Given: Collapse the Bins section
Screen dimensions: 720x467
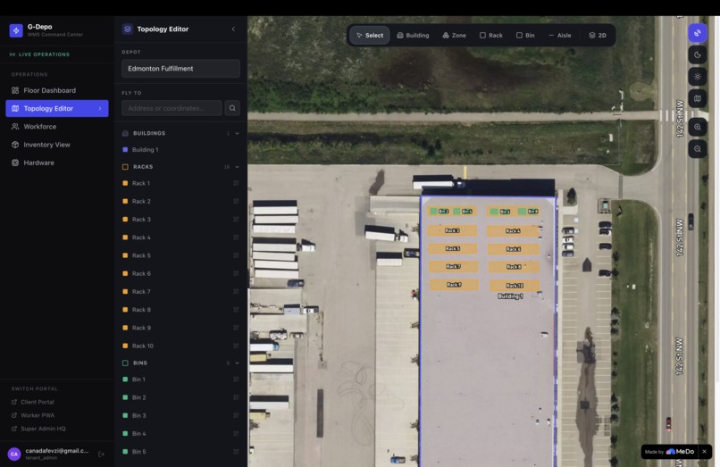Looking at the screenshot, I should [237, 363].
